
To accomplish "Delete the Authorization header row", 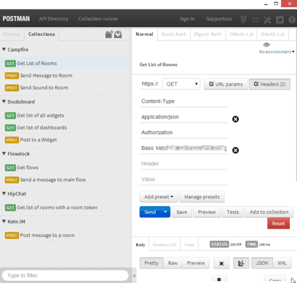I will coord(235,150).
